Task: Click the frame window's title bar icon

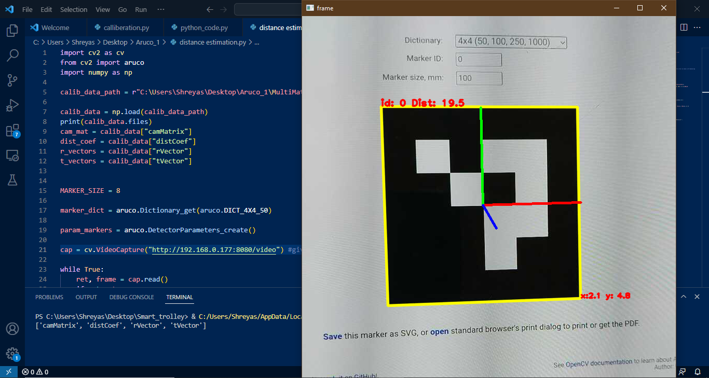Action: pos(310,8)
